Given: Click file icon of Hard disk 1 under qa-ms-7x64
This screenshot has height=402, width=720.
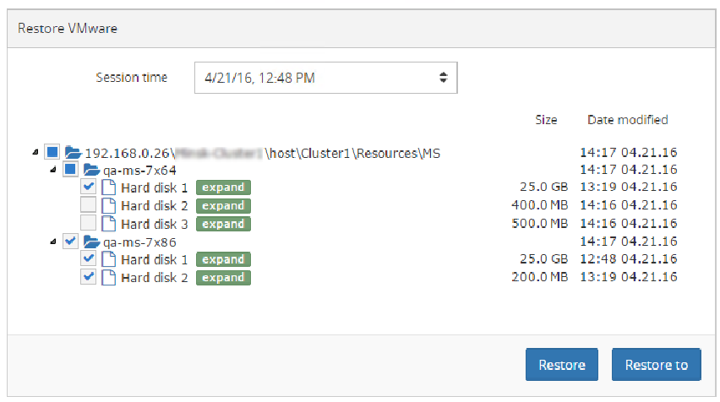Looking at the screenshot, I should pyautogui.click(x=108, y=187).
